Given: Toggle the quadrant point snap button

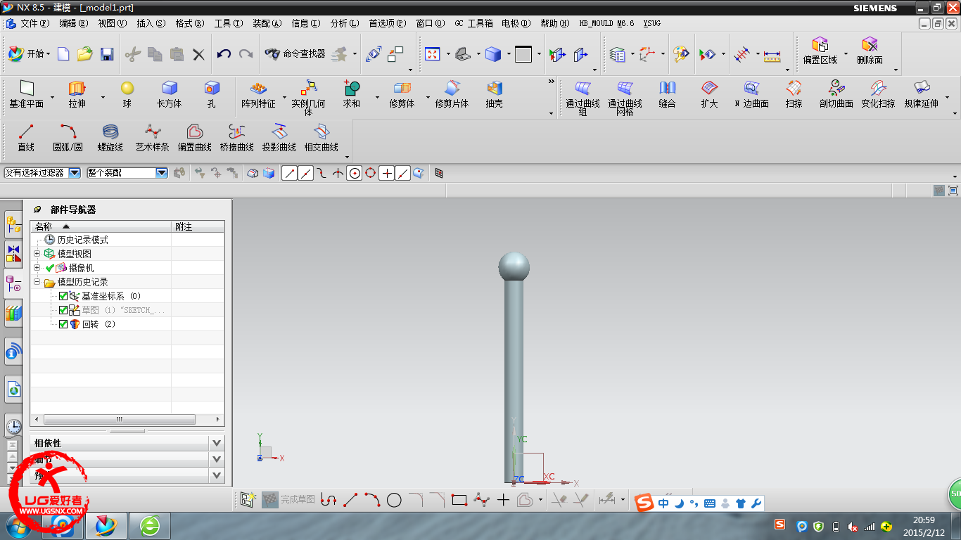Looking at the screenshot, I should tap(371, 173).
